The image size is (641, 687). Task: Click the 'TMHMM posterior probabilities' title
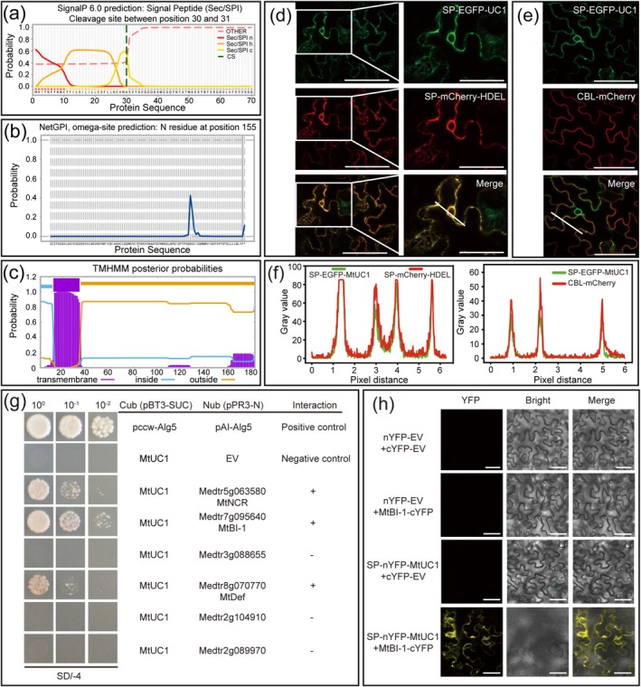tap(157, 268)
